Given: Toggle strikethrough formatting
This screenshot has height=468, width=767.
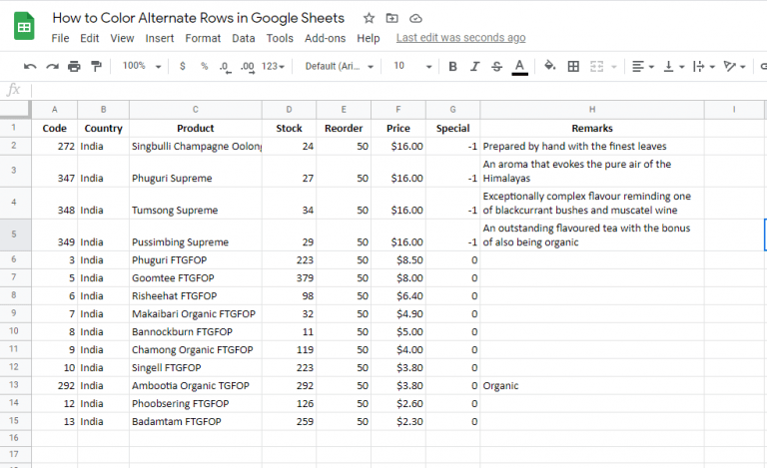Looking at the screenshot, I should (x=496, y=67).
